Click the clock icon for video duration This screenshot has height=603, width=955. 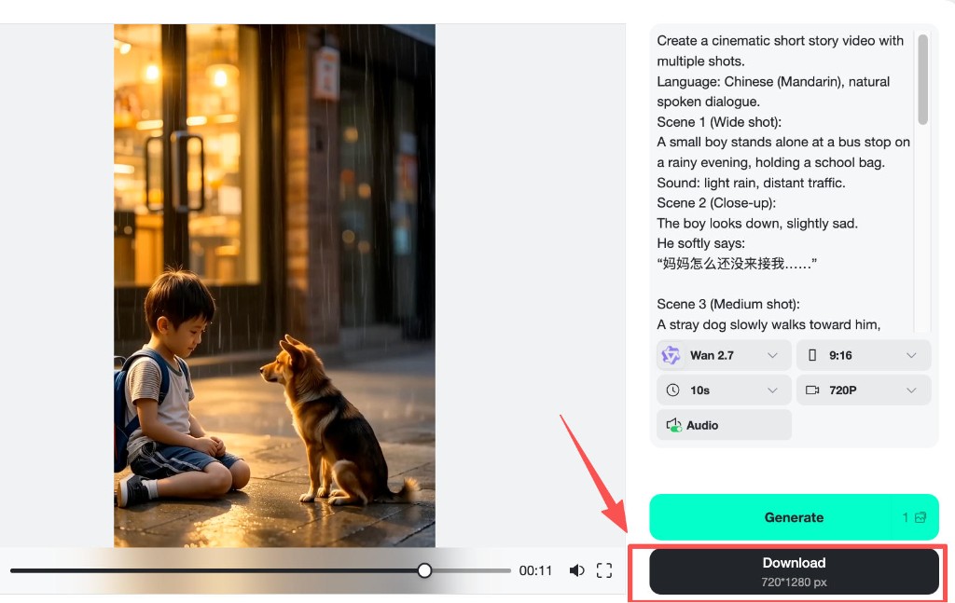tap(672, 390)
